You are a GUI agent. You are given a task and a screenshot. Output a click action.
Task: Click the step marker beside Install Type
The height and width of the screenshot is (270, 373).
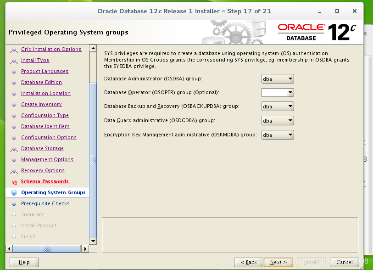[14, 61]
